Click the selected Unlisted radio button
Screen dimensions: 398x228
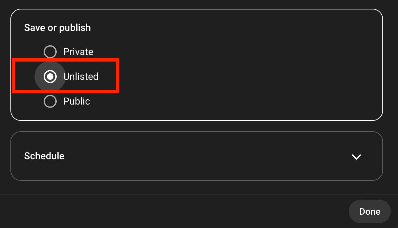point(50,77)
